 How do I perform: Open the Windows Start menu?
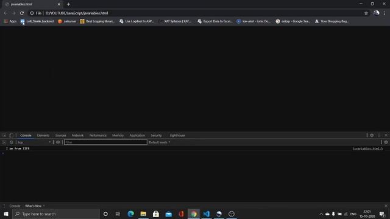click(x=6, y=214)
